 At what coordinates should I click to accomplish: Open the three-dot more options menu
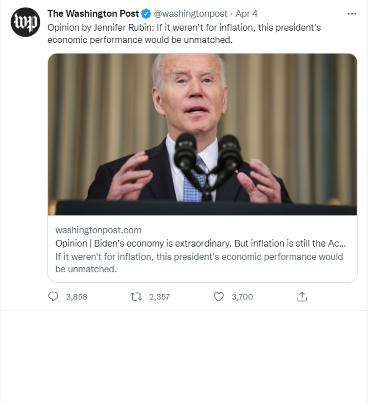(352, 14)
